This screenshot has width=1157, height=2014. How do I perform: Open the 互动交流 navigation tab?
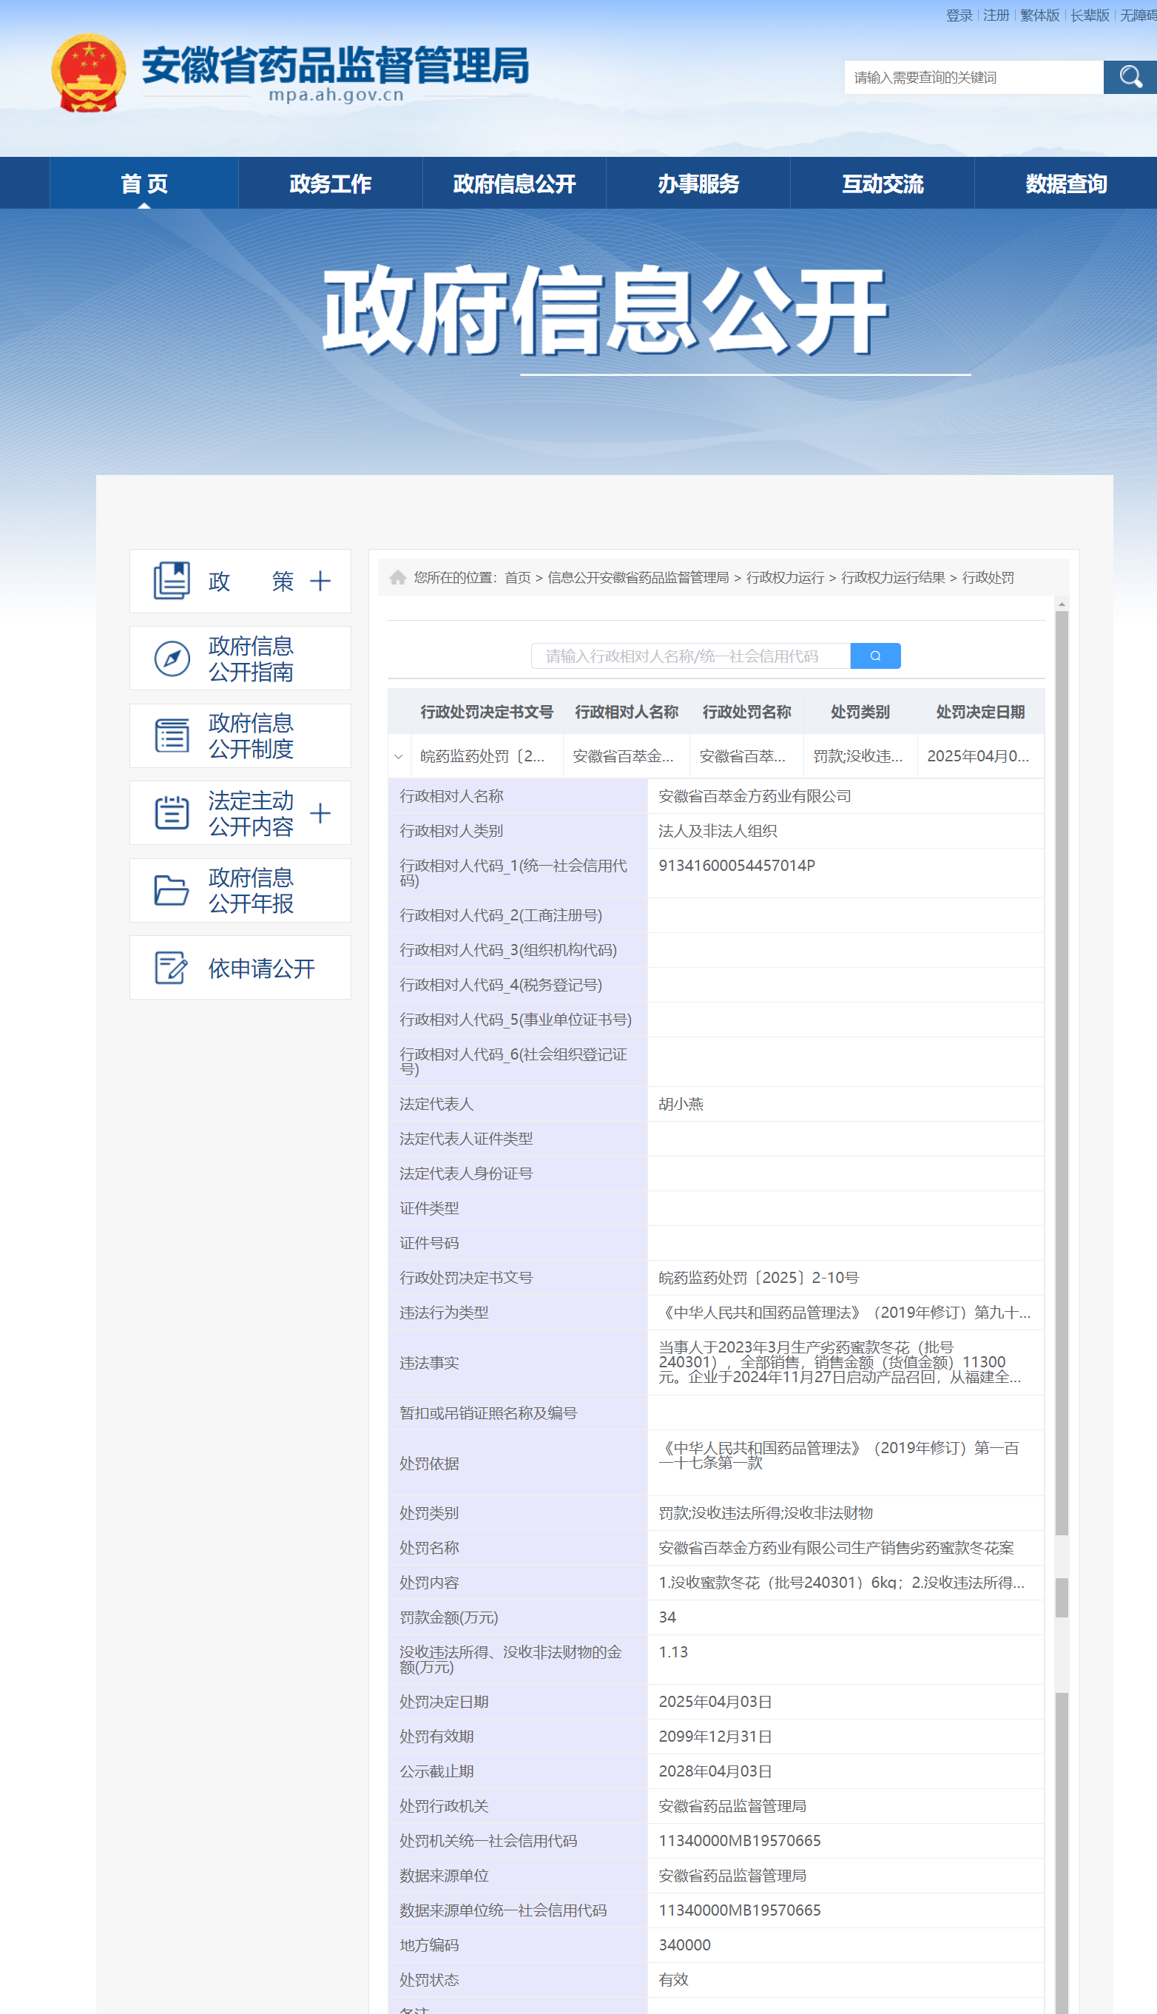click(882, 183)
